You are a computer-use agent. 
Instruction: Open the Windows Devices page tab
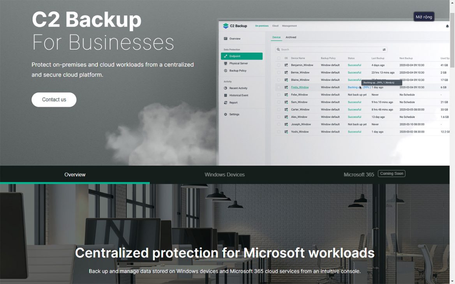click(225, 175)
